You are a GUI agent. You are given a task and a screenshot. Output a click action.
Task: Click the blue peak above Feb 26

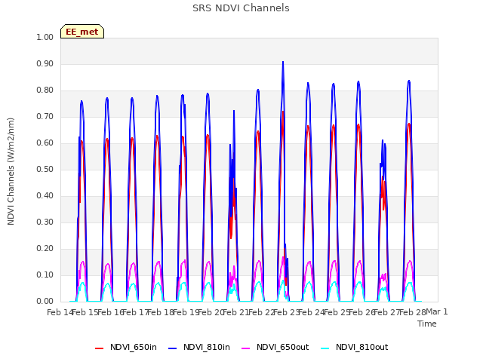tap(358, 82)
